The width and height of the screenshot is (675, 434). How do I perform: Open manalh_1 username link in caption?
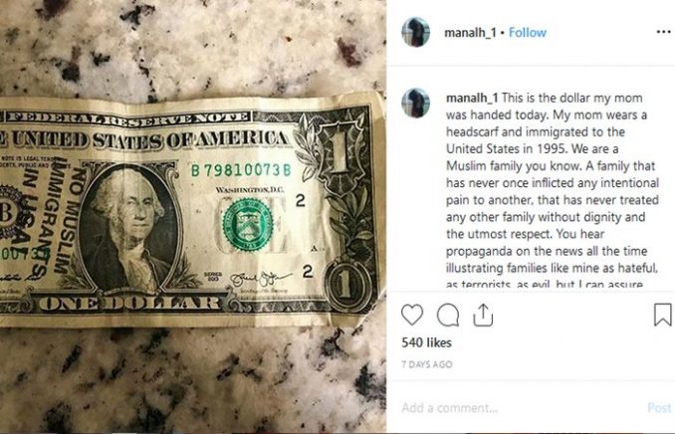click(x=472, y=98)
